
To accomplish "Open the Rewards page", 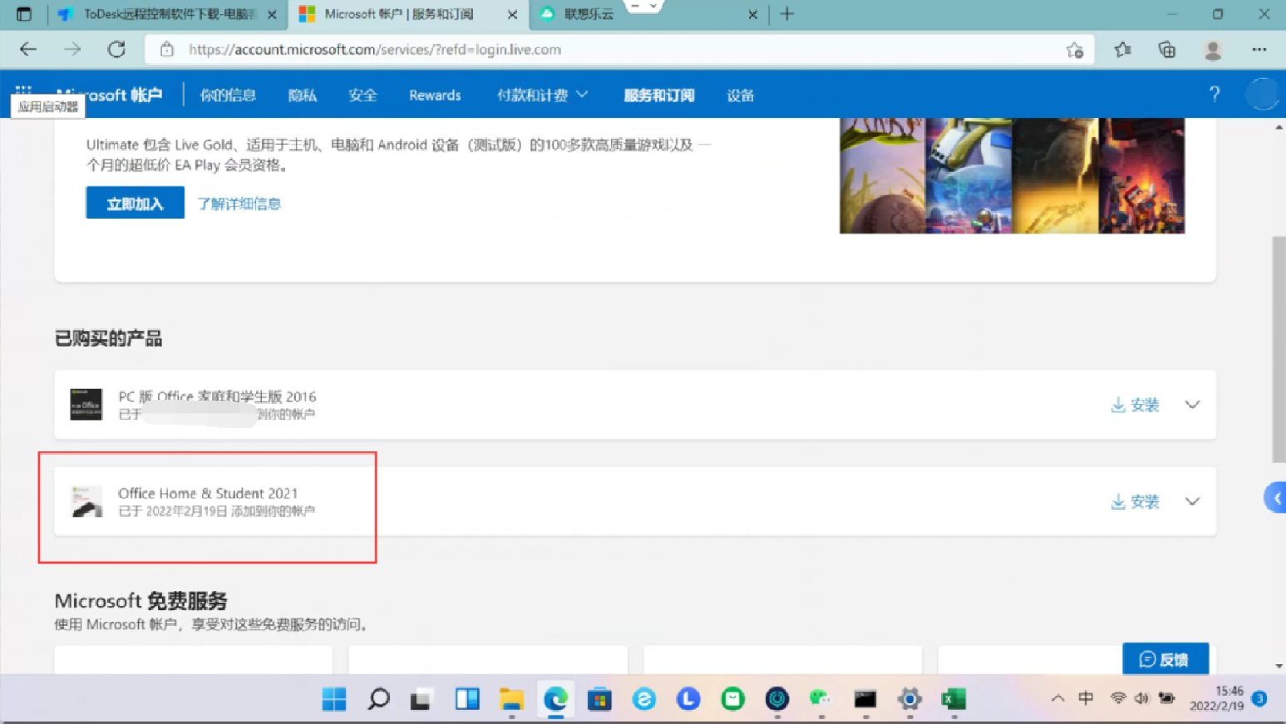I will 435,96.
